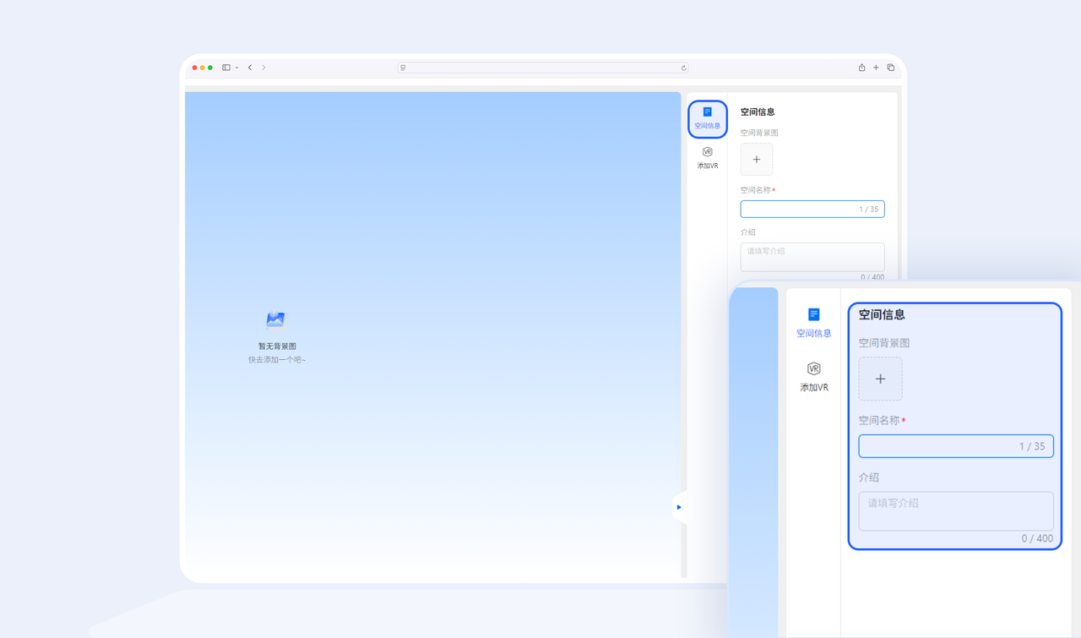This screenshot has width=1081, height=638.
Task: Click the plus upload box in enlarged panel
Action: [x=880, y=379]
